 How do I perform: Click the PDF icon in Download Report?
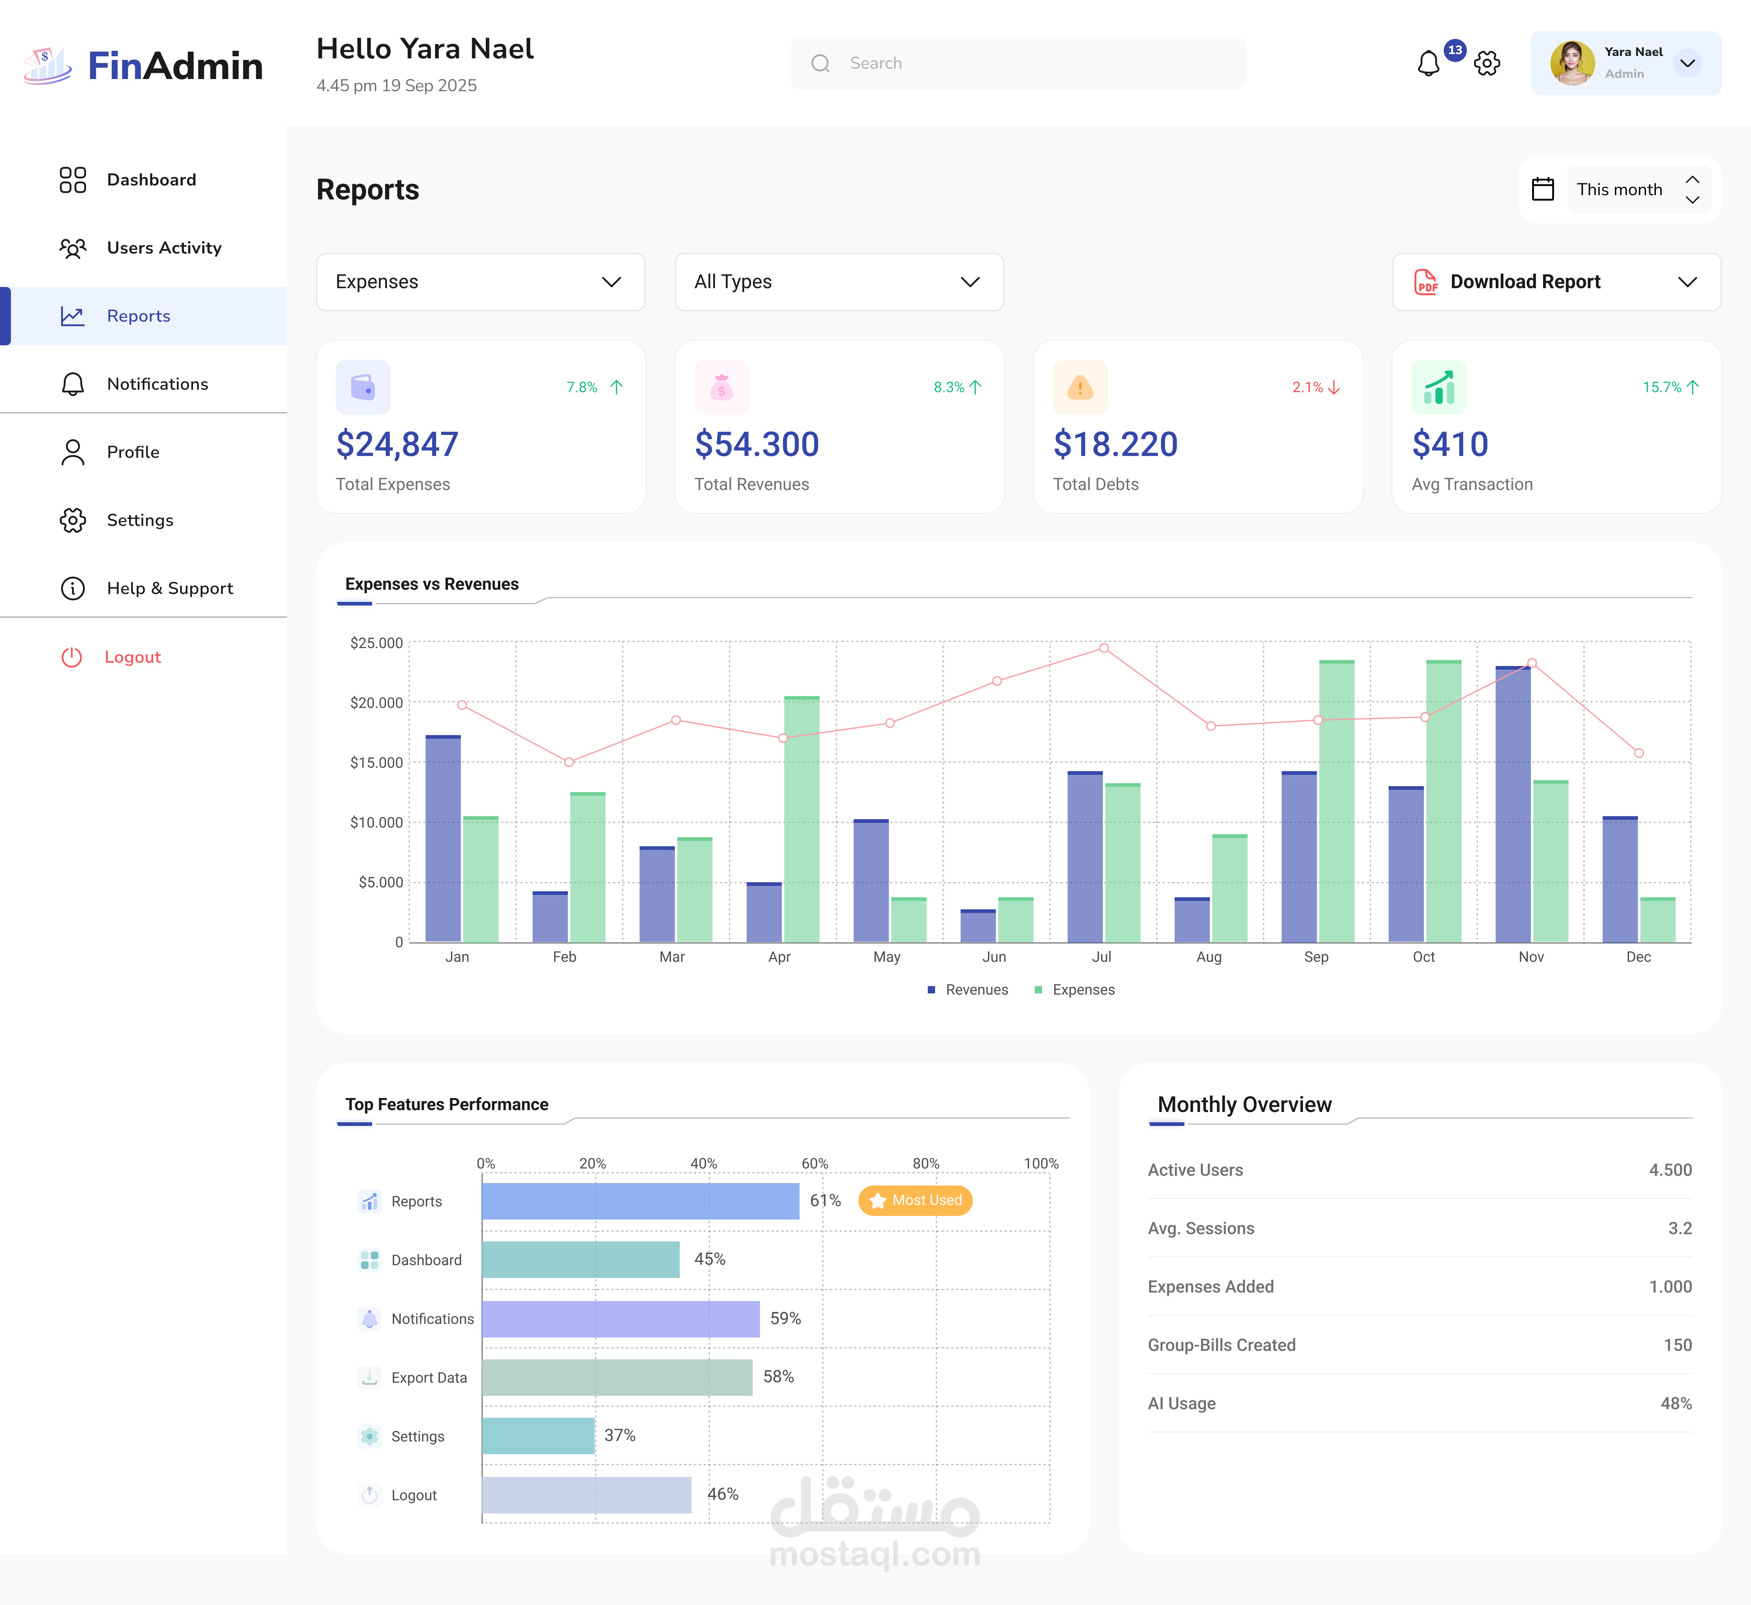[1426, 282]
